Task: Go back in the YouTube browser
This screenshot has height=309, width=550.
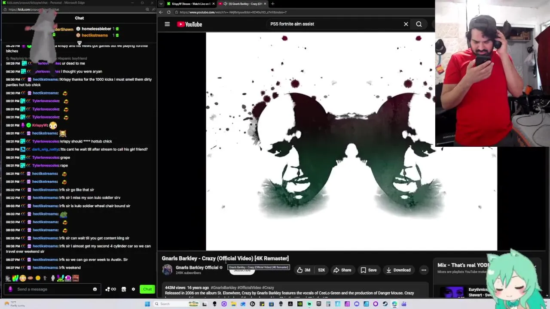Action: 161,12
